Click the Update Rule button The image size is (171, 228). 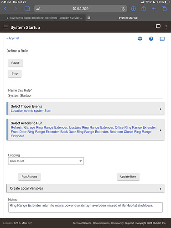click(x=128, y=176)
